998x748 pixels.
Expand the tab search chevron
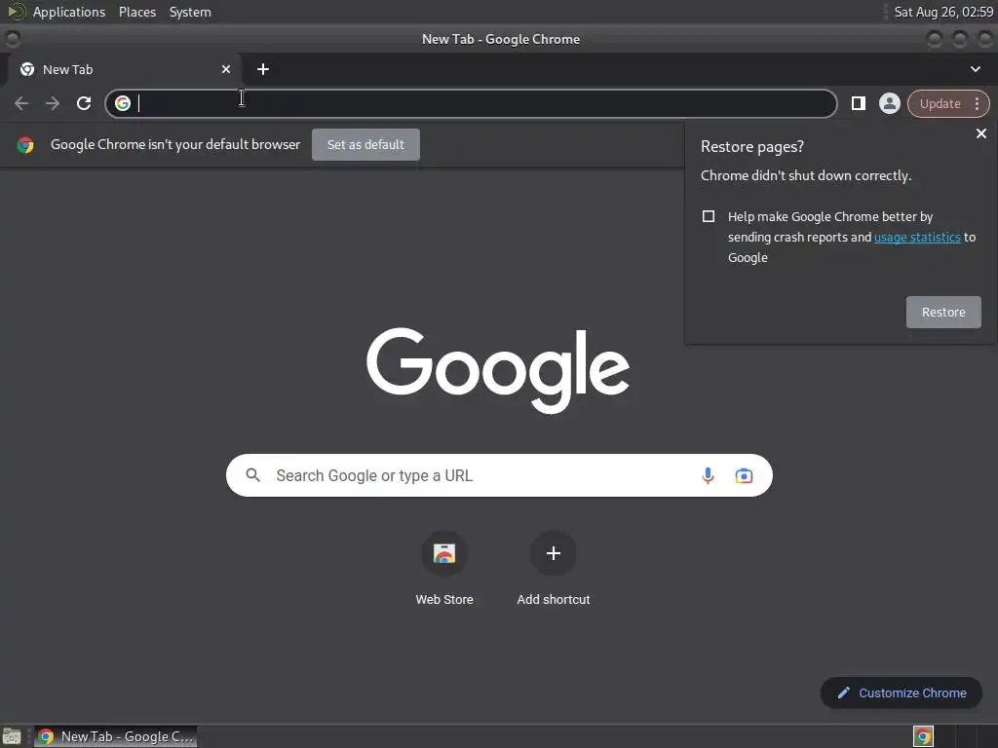point(975,69)
